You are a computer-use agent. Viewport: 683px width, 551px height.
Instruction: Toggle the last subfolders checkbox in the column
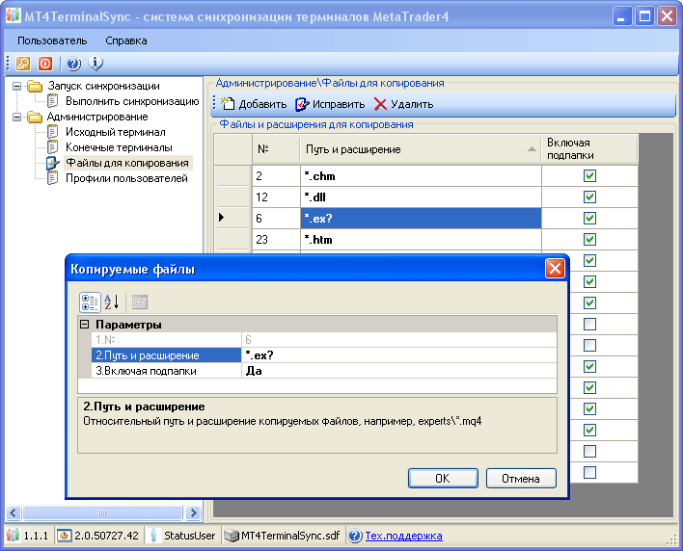tap(589, 472)
